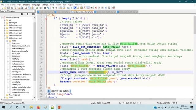Click the Zoom Out toolbar icon
The width and height of the screenshot is (196, 110).
56,8
